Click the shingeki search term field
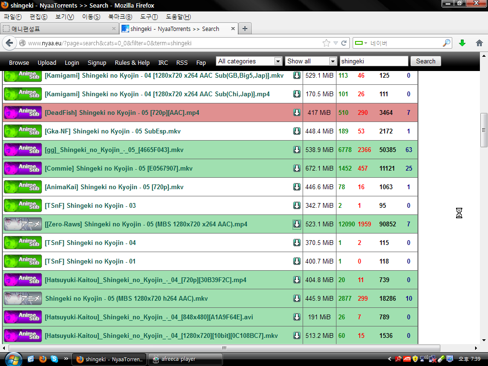This screenshot has height=366, width=488. tap(374, 61)
